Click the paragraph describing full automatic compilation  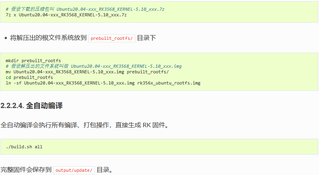(x=85, y=125)
